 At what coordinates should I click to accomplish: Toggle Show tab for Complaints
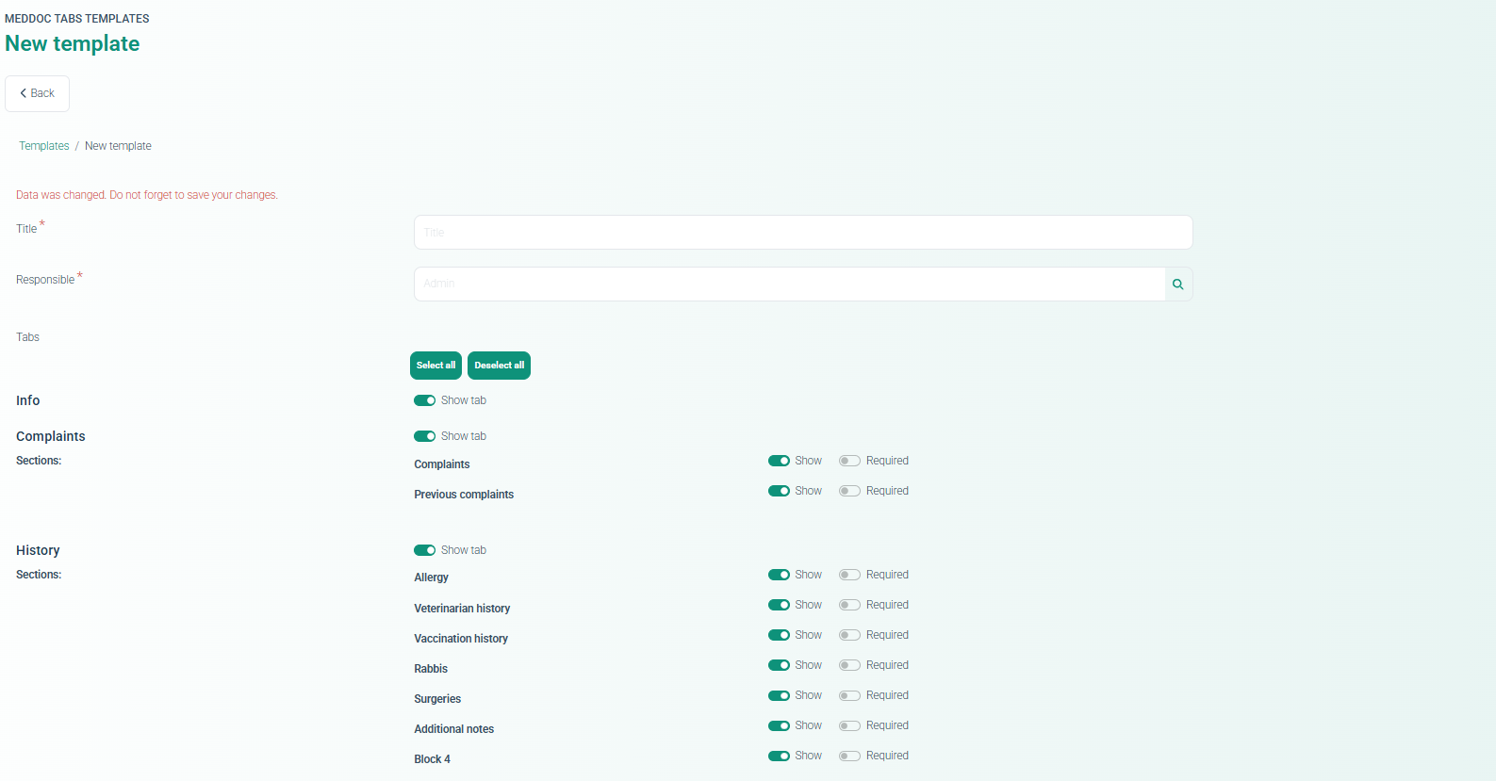click(x=424, y=436)
